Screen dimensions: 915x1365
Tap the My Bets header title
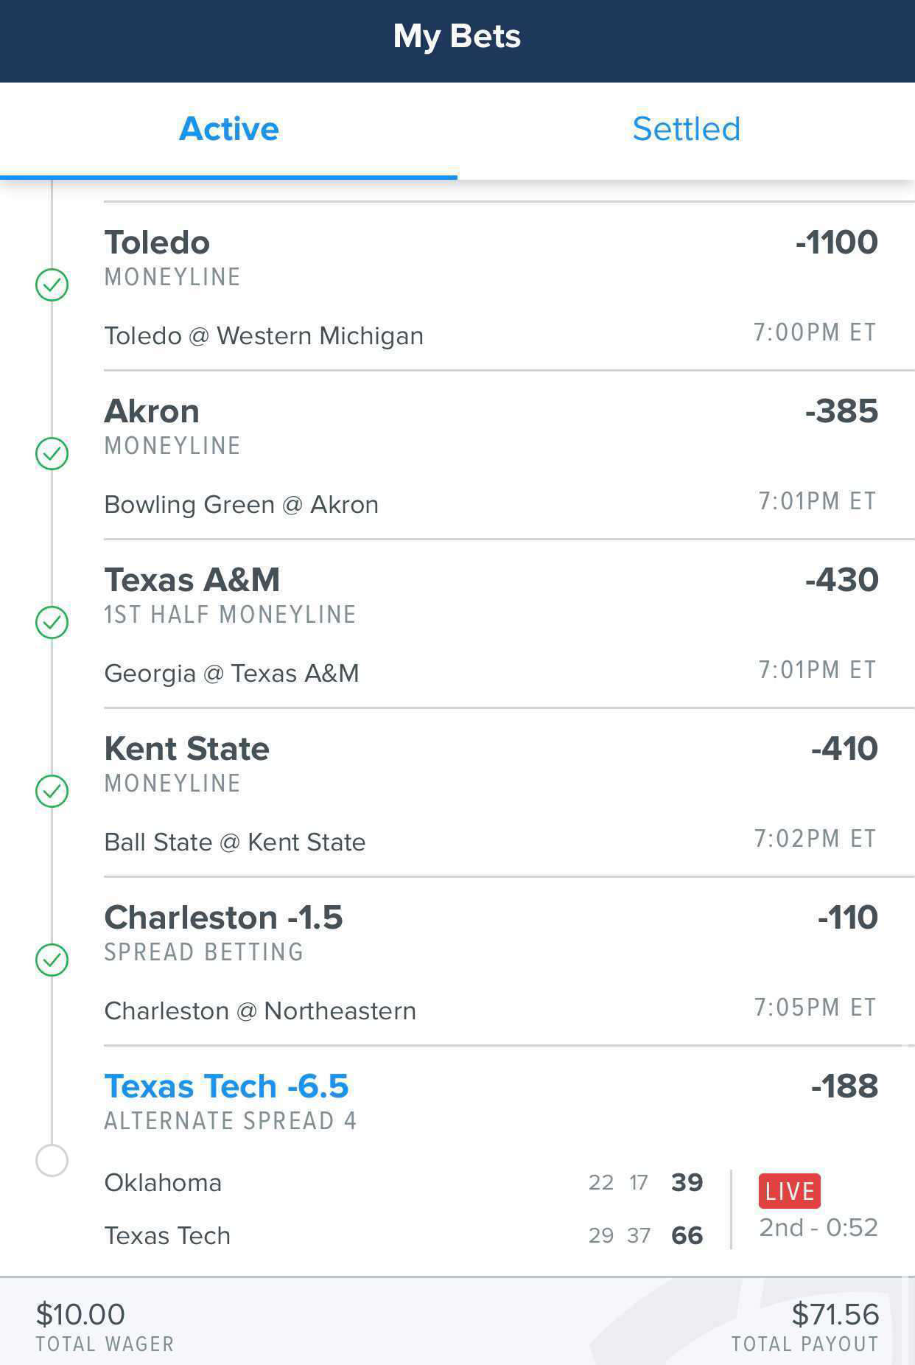click(457, 36)
